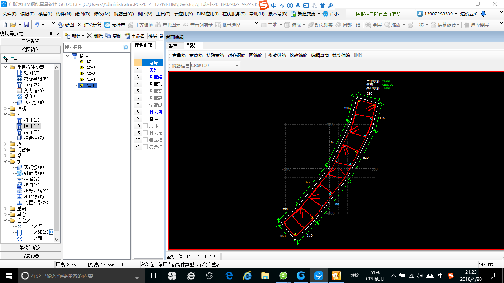Select 剪力墙(Q) in common components

coord(30,91)
